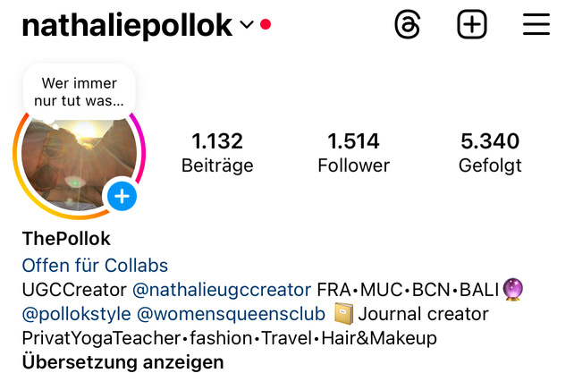574x390 pixels.
Task: Tap the red notification dot
Action: click(x=266, y=24)
